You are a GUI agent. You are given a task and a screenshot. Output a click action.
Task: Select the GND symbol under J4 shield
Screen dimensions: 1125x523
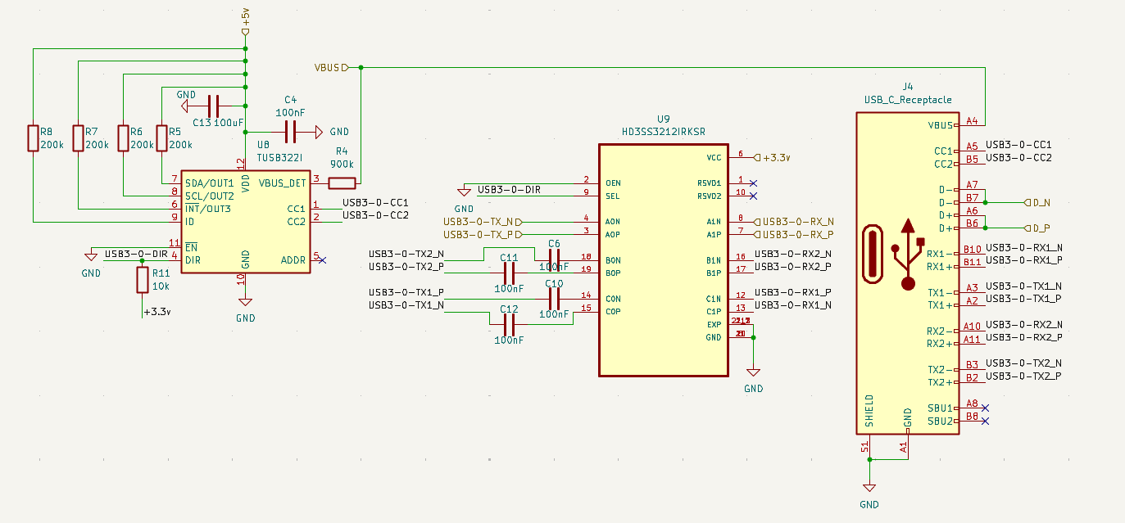[x=869, y=488]
